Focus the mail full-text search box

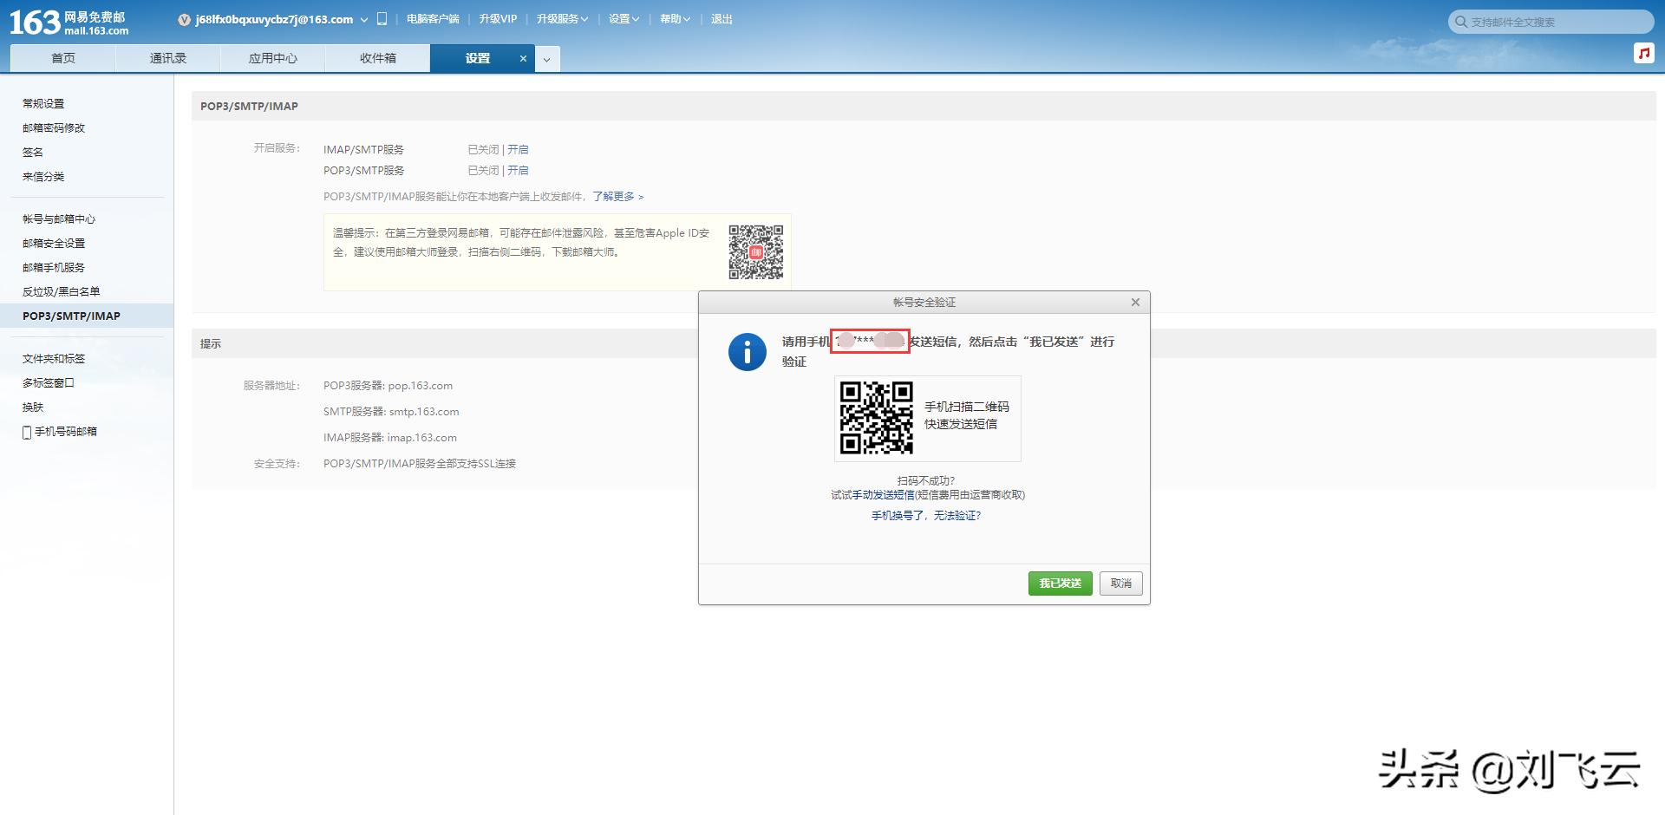(1551, 22)
